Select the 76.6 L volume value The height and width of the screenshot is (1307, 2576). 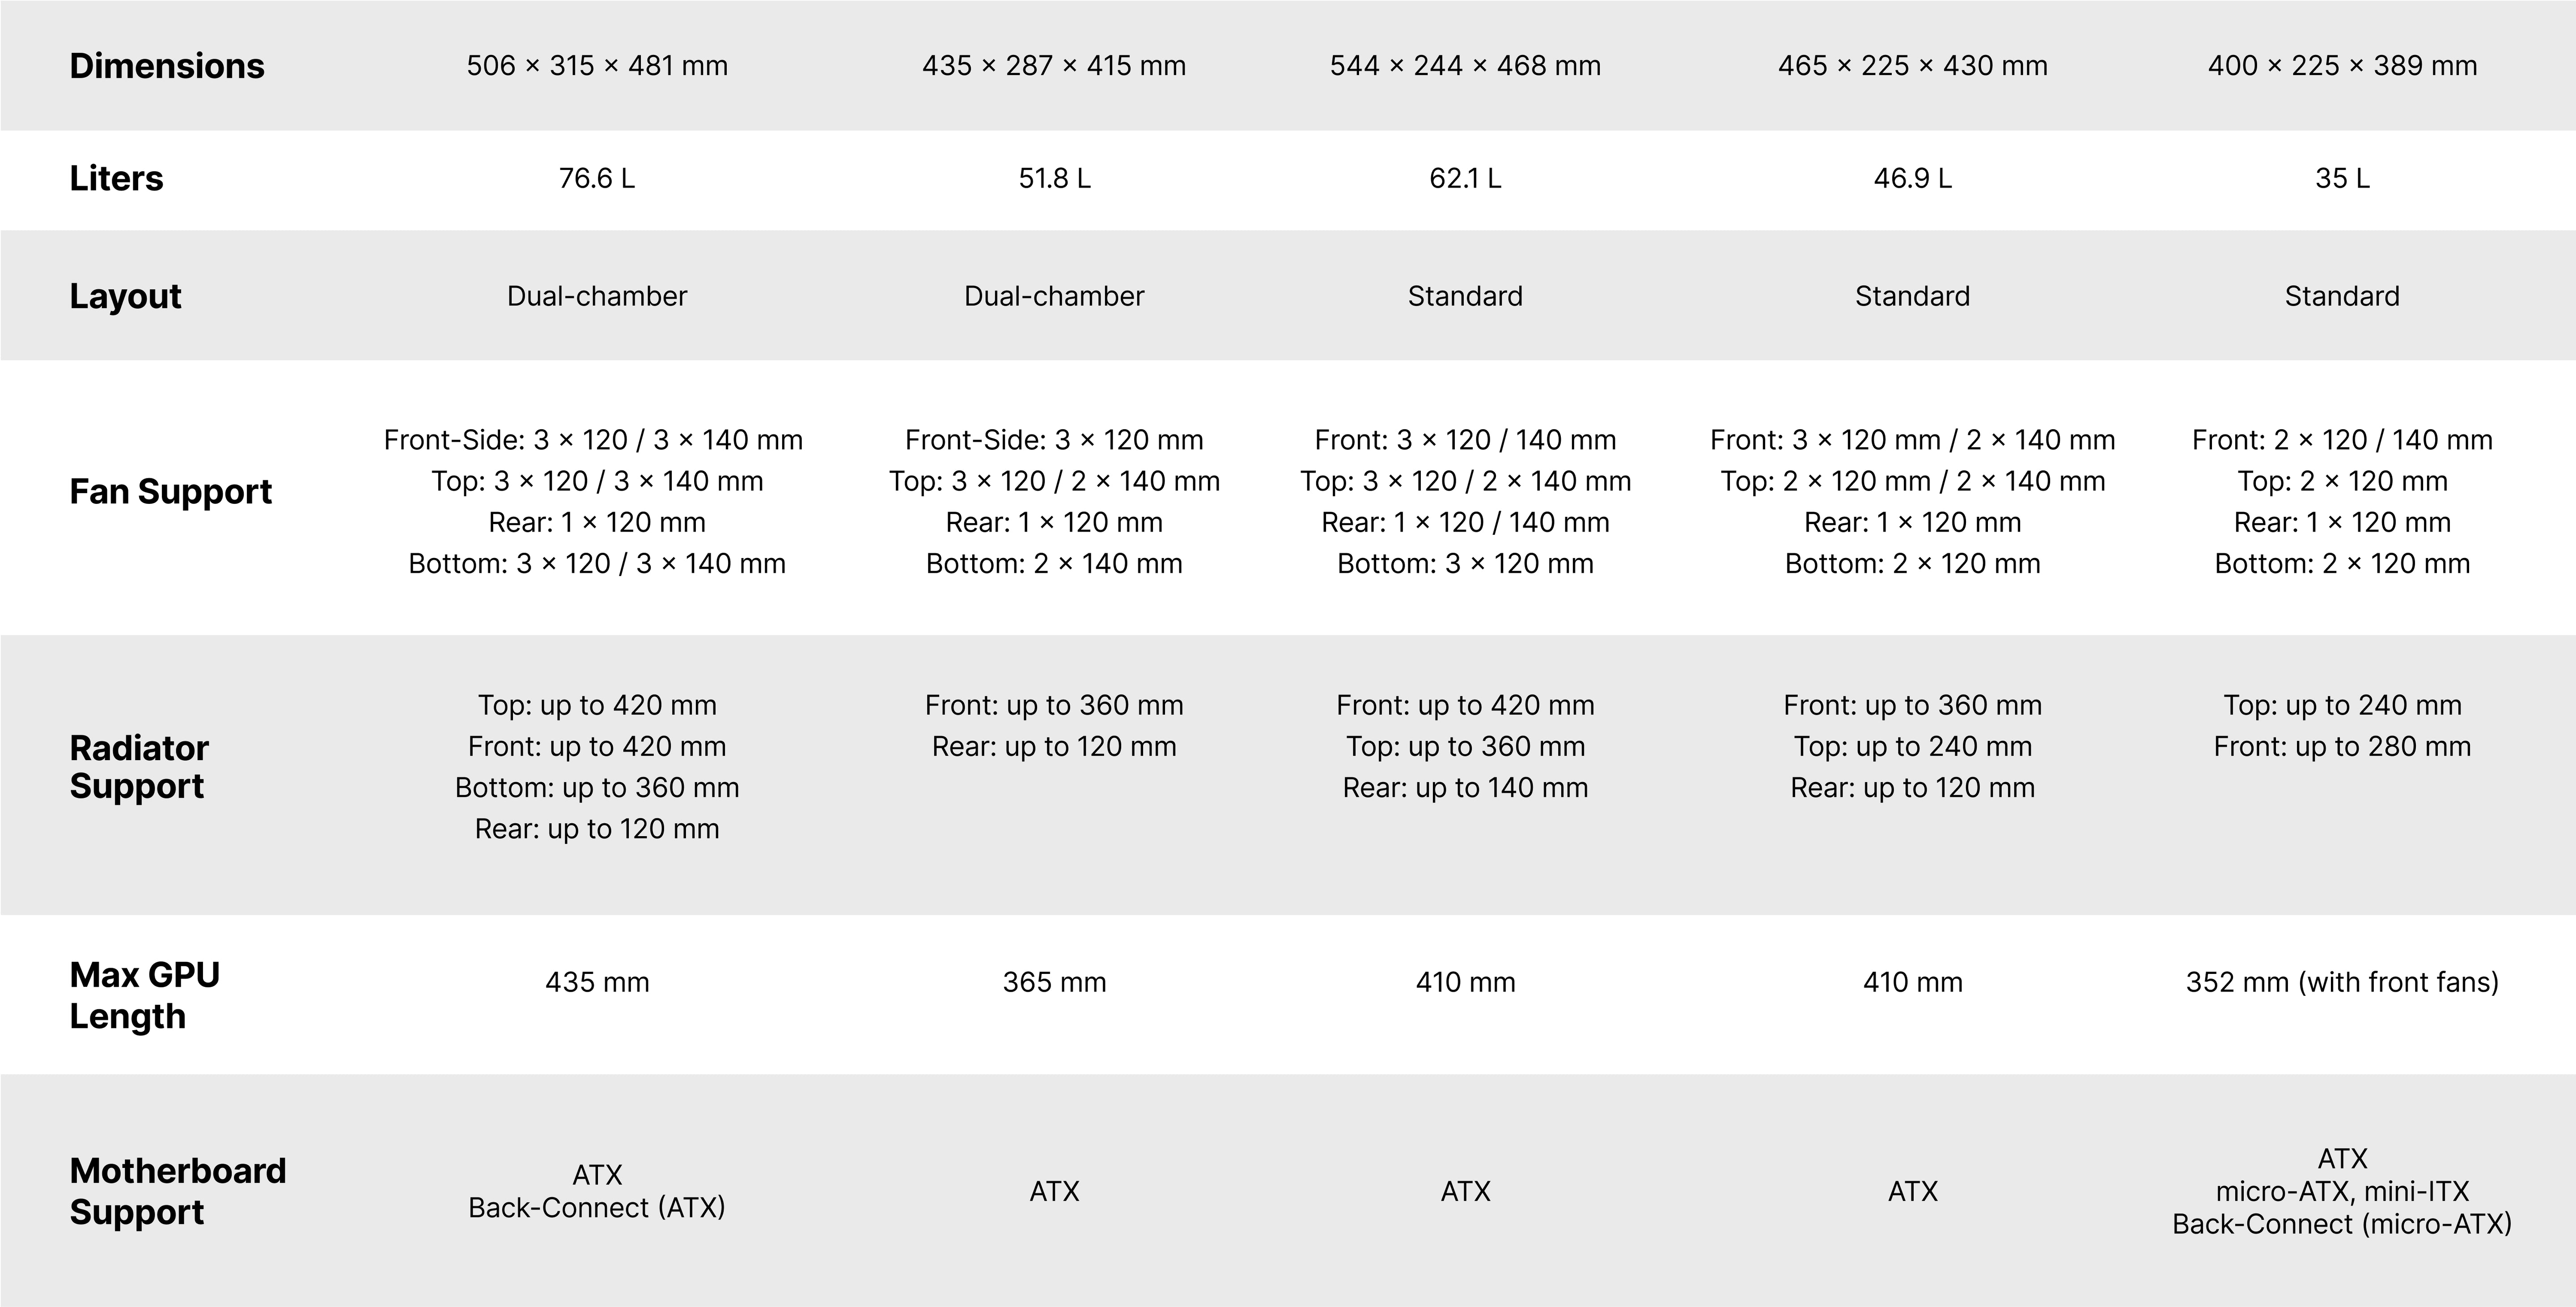(597, 178)
